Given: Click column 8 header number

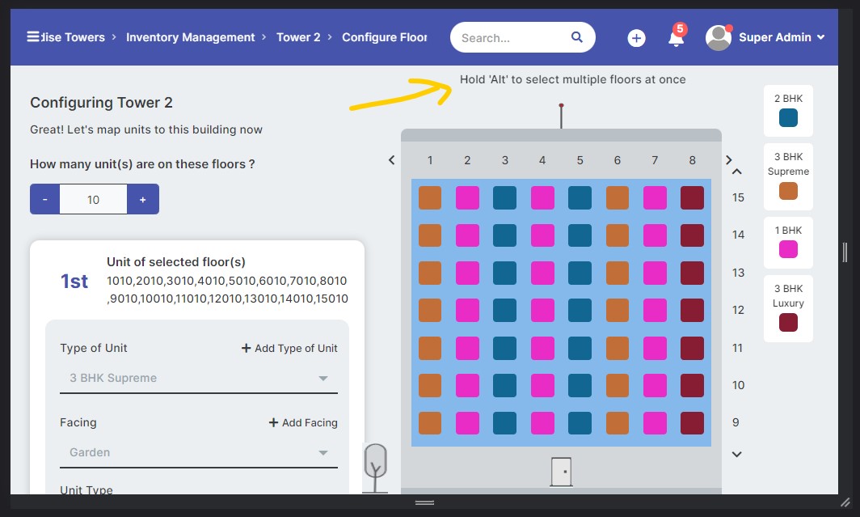Looking at the screenshot, I should (692, 160).
